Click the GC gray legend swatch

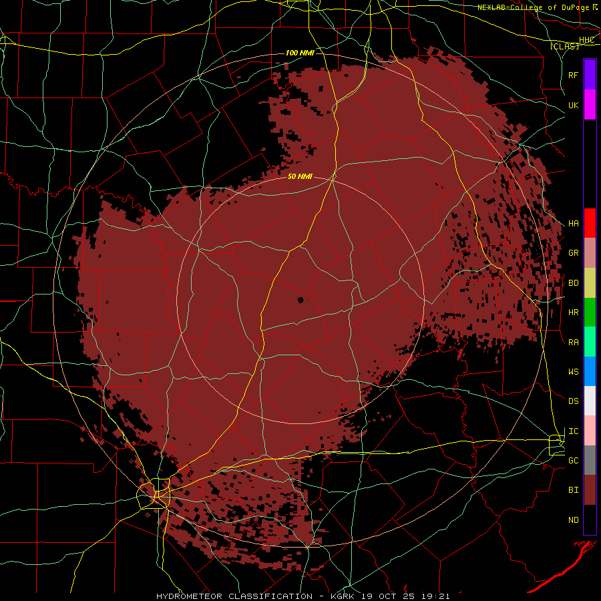tap(590, 460)
